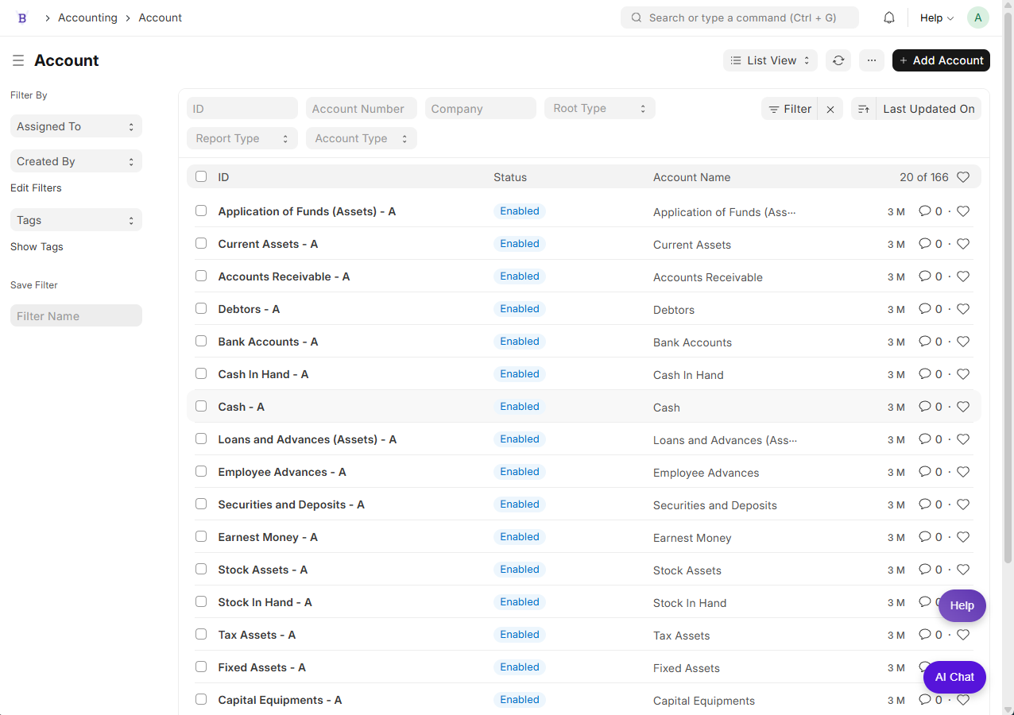Like the Current Assets row heart icon
The height and width of the screenshot is (715, 1014).
click(x=963, y=244)
